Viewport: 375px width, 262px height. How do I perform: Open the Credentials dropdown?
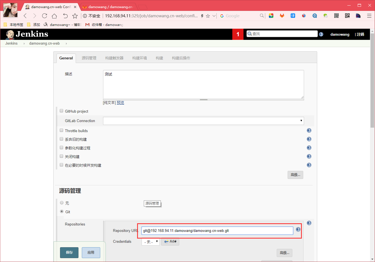click(x=151, y=242)
